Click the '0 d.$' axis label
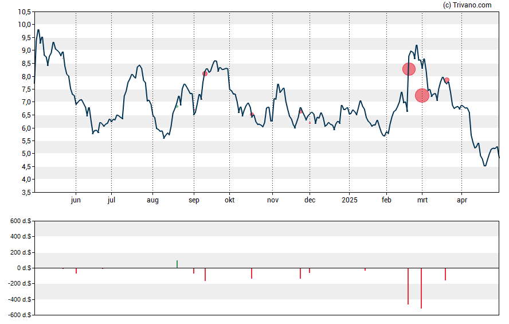Screen dimensions: 509x324 click(24, 268)
